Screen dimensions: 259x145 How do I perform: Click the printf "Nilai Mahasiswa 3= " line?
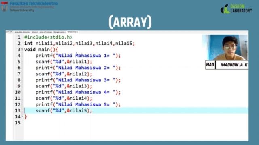(x=78, y=80)
